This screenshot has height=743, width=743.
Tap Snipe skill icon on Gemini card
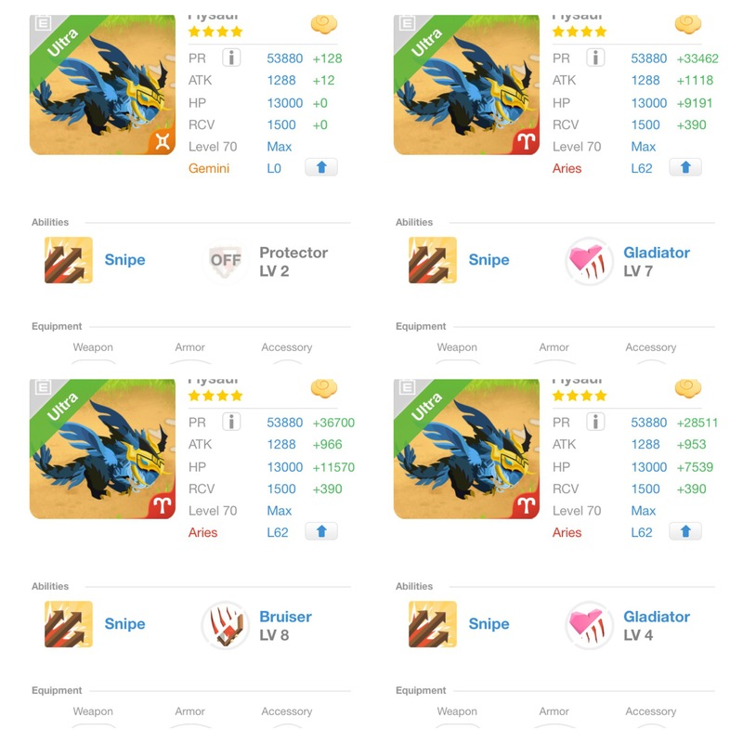point(69,260)
